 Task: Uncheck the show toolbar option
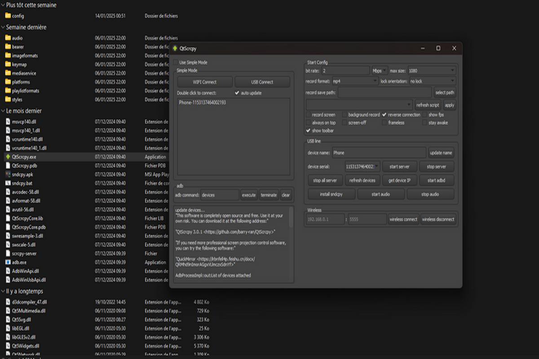tap(308, 131)
